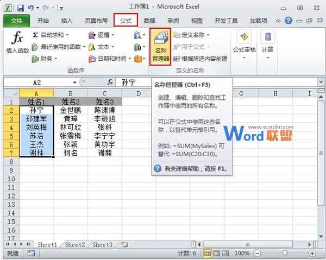Open the File (文件) menu button
The height and width of the screenshot is (260, 326).
point(16,21)
